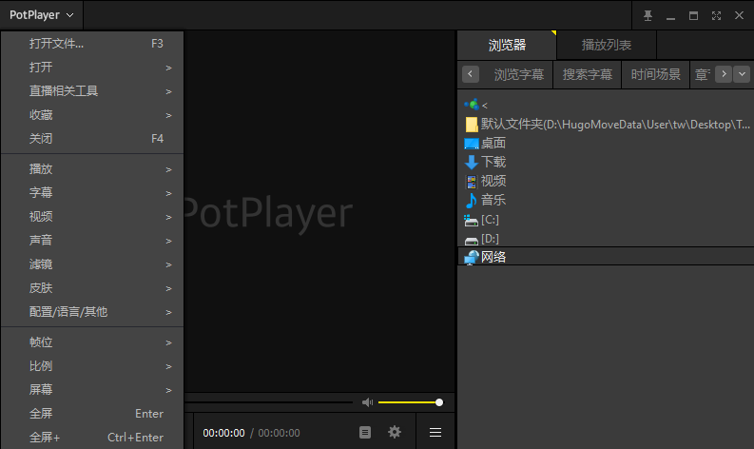754x449 pixels.
Task: Open the PotPlayer main menu dropdown
Action: (41, 15)
